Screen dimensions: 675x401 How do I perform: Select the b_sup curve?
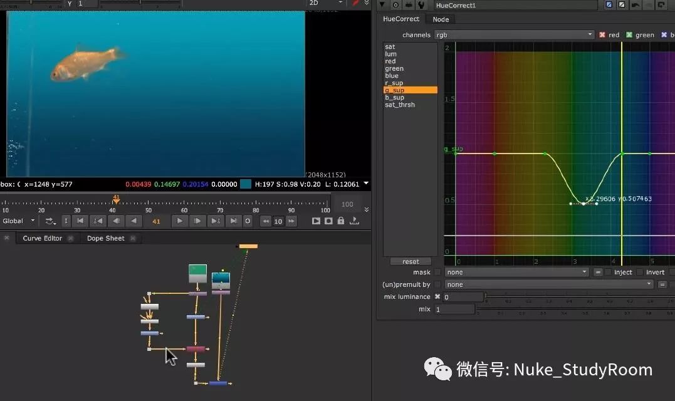coord(394,98)
